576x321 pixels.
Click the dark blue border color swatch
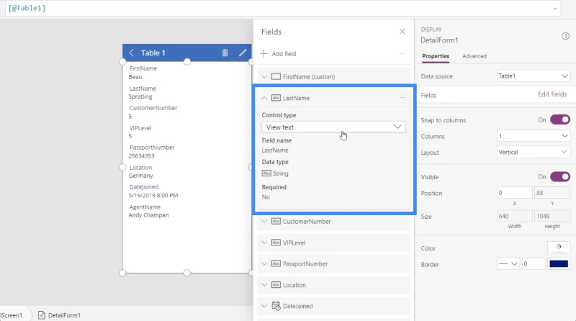(x=559, y=263)
